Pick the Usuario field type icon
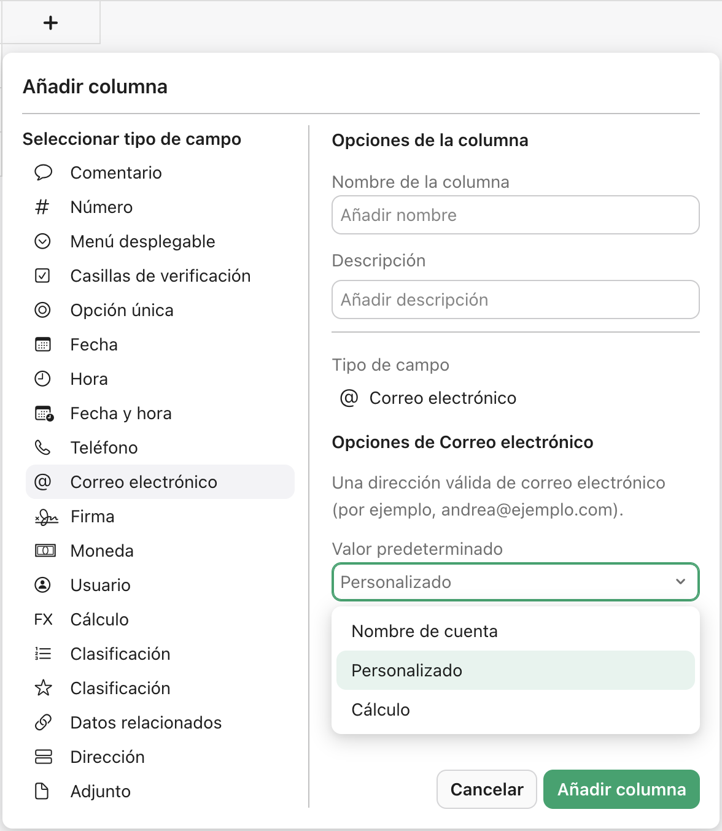The height and width of the screenshot is (831, 722). [42, 585]
